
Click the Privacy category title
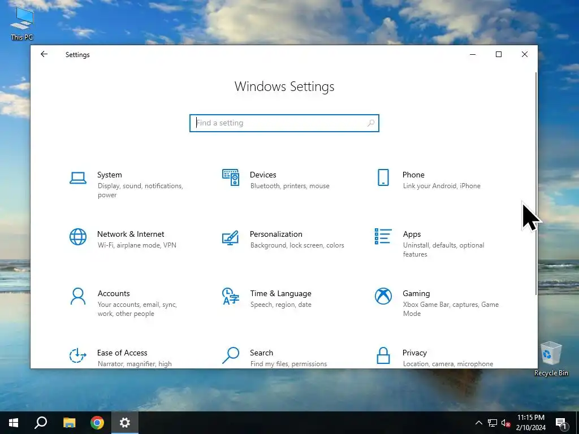414,353
